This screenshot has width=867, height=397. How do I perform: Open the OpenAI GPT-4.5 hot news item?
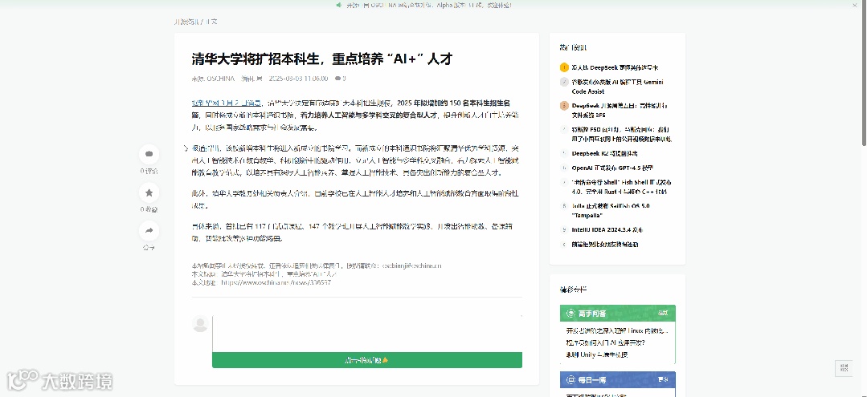pos(612,168)
